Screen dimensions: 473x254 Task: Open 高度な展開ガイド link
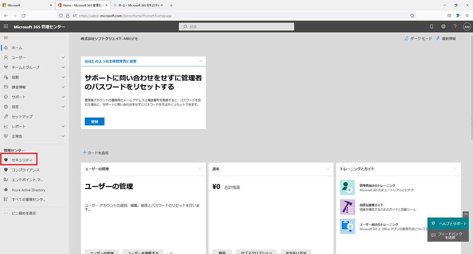[x=371, y=205]
